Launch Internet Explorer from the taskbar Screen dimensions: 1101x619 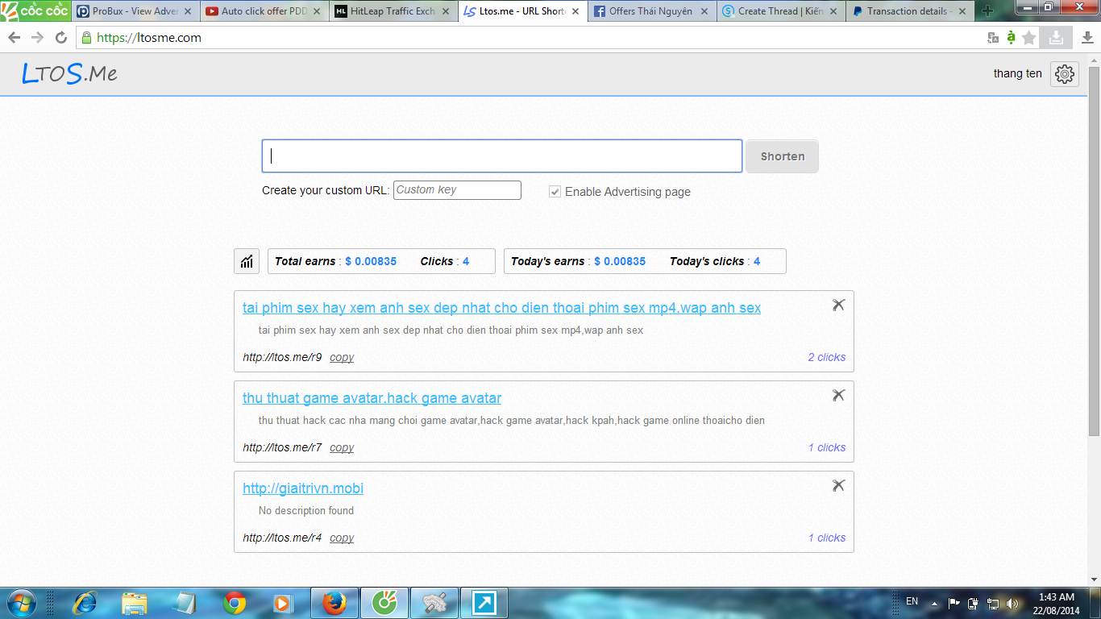click(84, 603)
